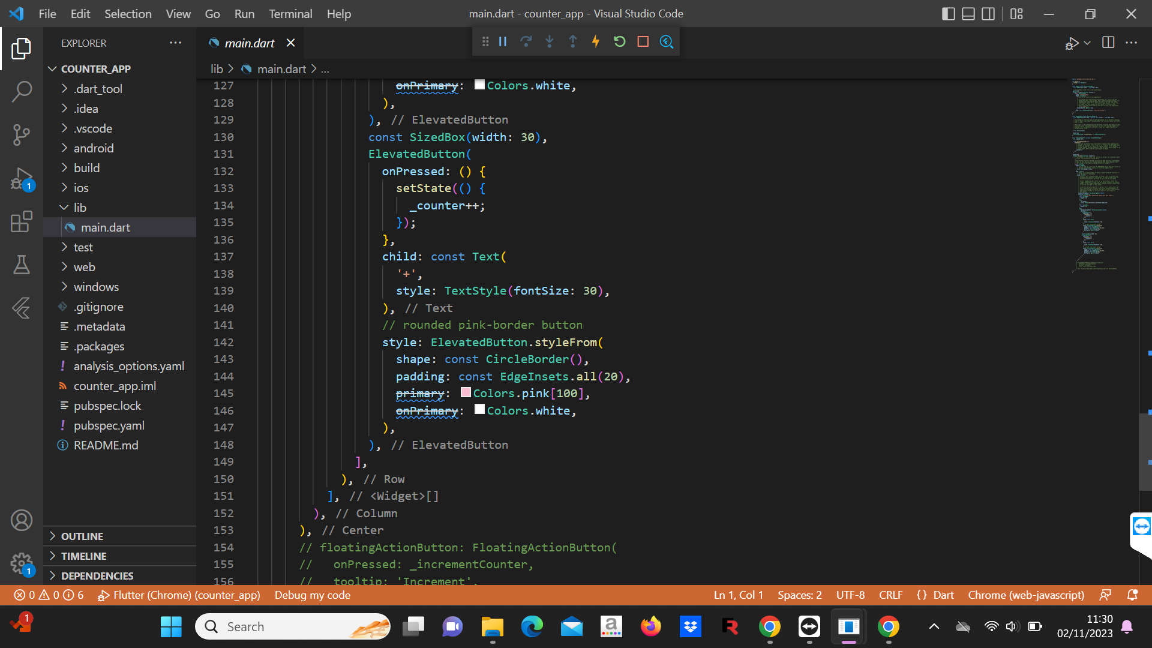
Task: Open the Widget Inspector from debug toolbar
Action: click(667, 41)
